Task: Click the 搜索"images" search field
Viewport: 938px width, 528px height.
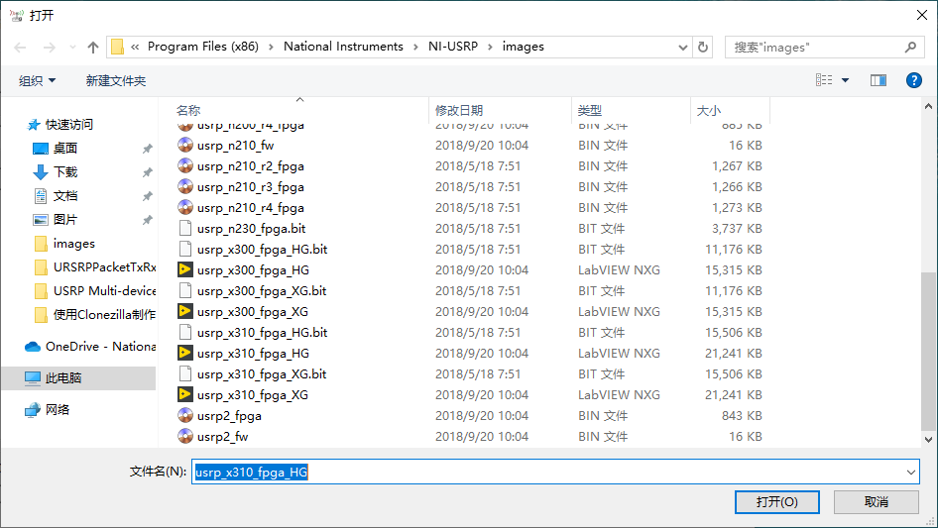Action: (813, 47)
